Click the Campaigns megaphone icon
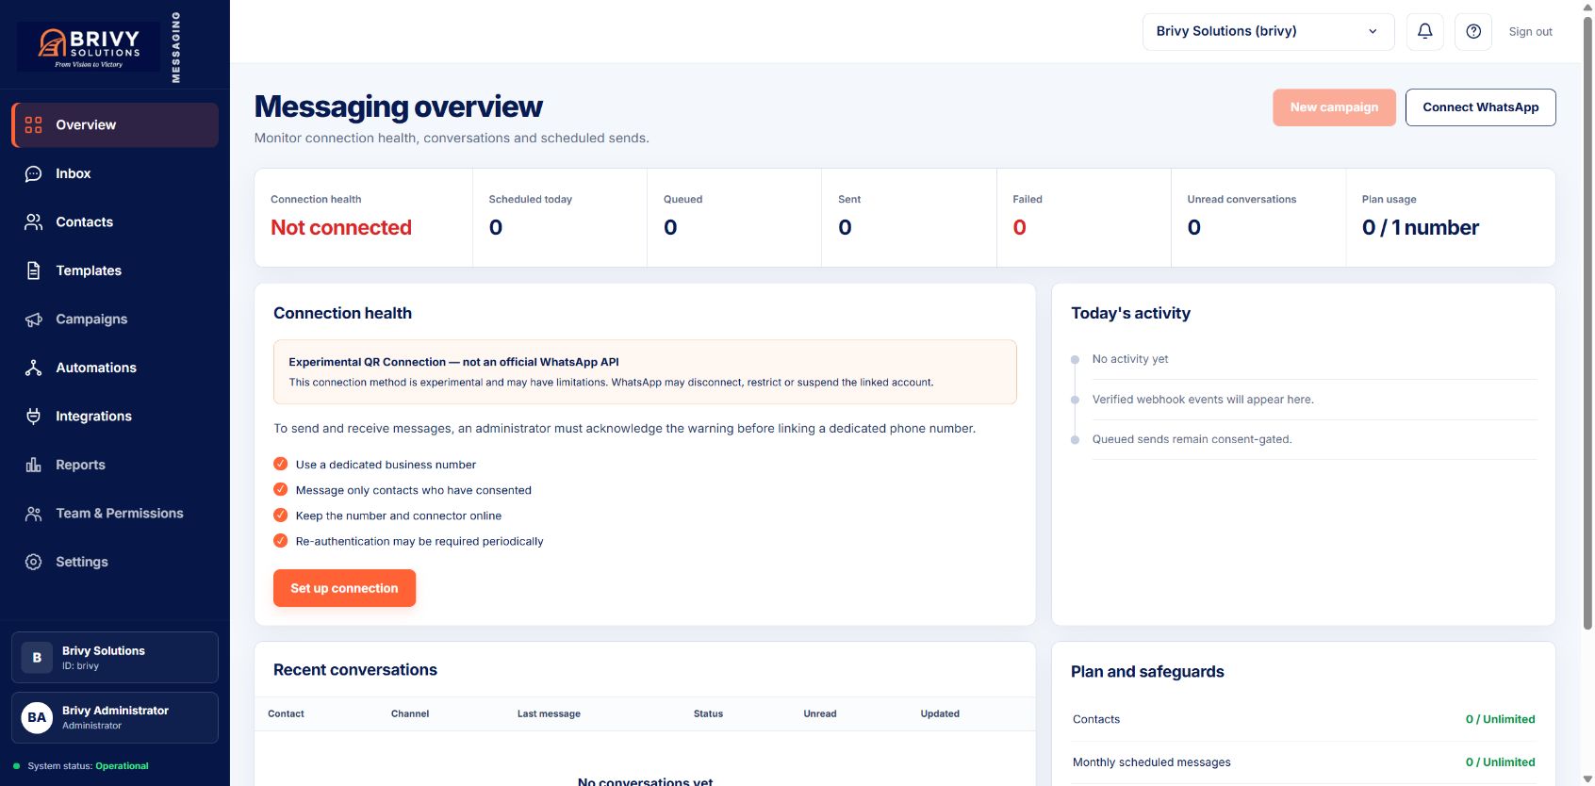This screenshot has width=1595, height=786. tap(34, 319)
